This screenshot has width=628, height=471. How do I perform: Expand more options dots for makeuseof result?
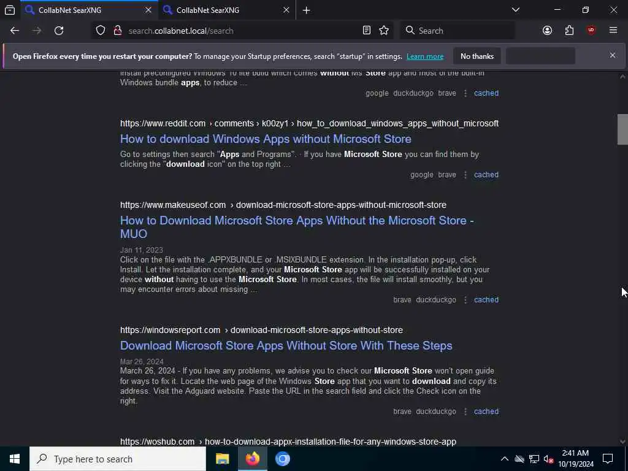tap(465, 299)
